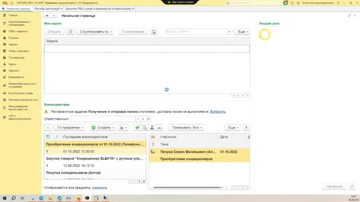Click the Внеоборотные активы icon
This screenshot has height=202, width=360.
click(4, 93)
